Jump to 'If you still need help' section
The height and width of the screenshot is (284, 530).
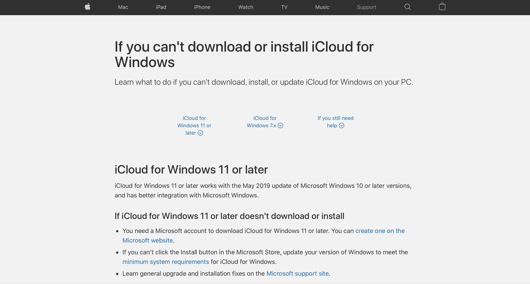(335, 122)
